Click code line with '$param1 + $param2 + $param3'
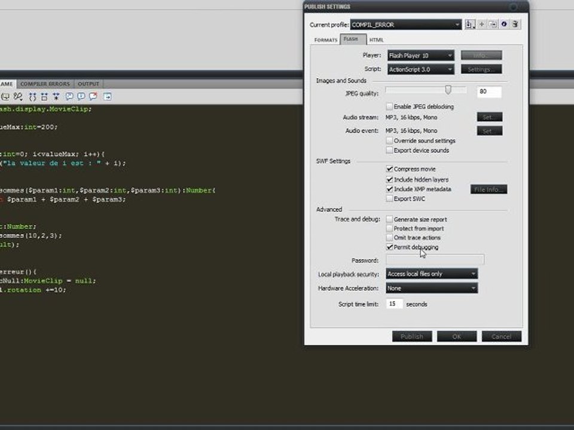This screenshot has height=430, width=574. click(x=63, y=199)
